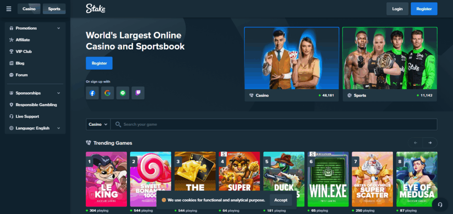Click the 'Or sign up with' text

[x=98, y=82]
